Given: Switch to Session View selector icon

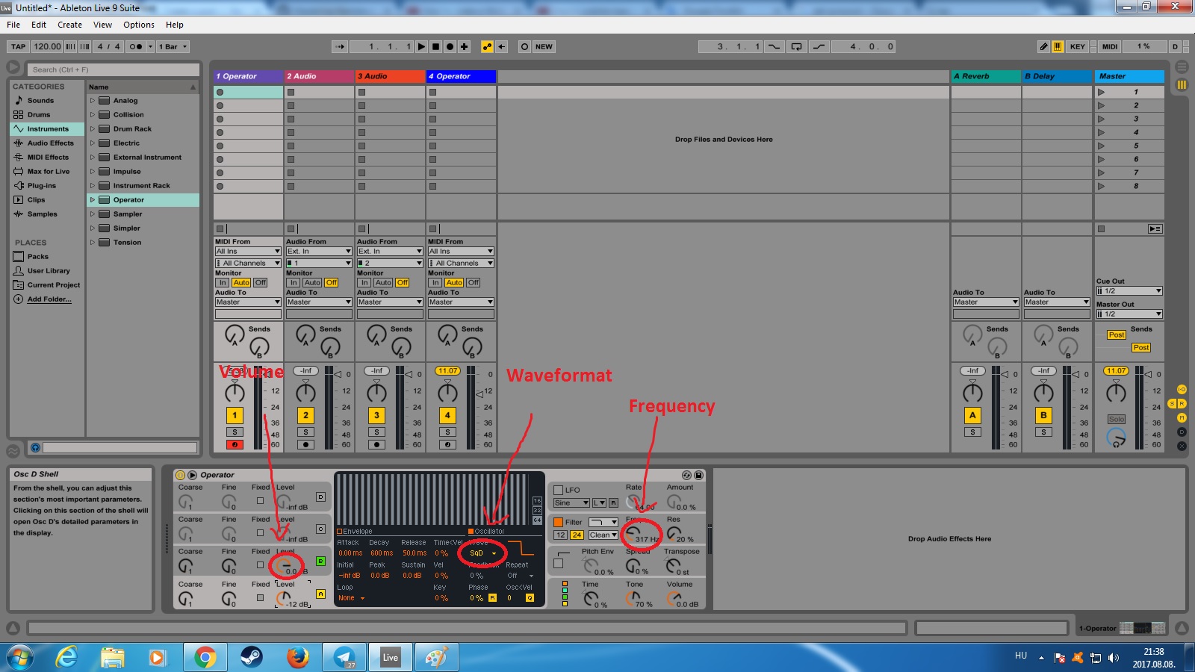Looking at the screenshot, I should (x=1182, y=85).
